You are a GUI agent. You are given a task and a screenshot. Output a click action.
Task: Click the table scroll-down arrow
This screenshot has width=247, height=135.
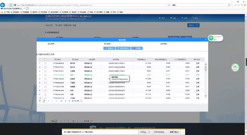(x=206, y=96)
